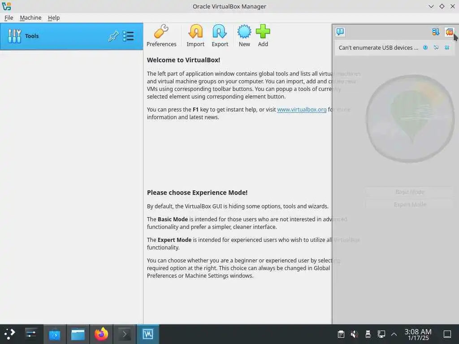Viewport: 459px width, 344px height.
Task: Open the Tools list menu icon
Action: point(128,36)
